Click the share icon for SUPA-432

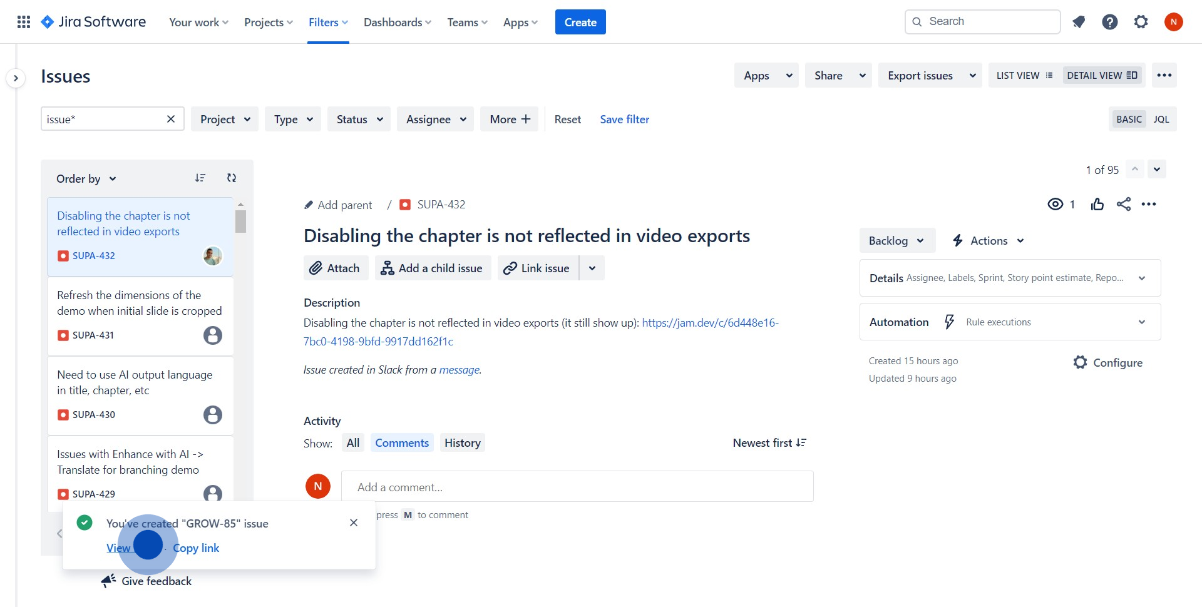tap(1123, 204)
